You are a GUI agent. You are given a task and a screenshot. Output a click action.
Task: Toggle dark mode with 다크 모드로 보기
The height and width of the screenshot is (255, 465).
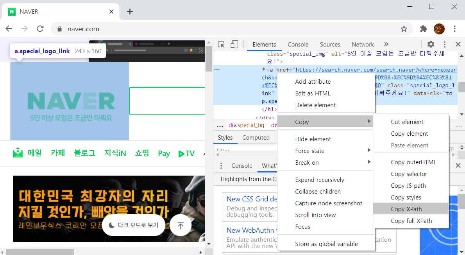(x=134, y=225)
